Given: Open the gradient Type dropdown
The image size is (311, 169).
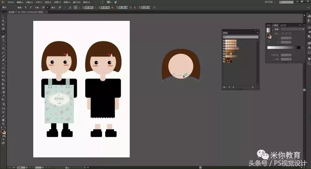Looking at the screenshot, I should (292, 29).
